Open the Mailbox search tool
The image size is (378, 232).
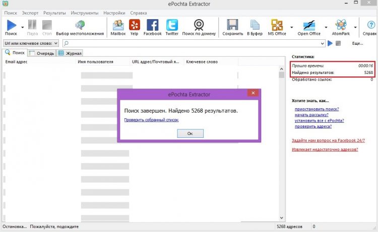pyautogui.click(x=118, y=25)
